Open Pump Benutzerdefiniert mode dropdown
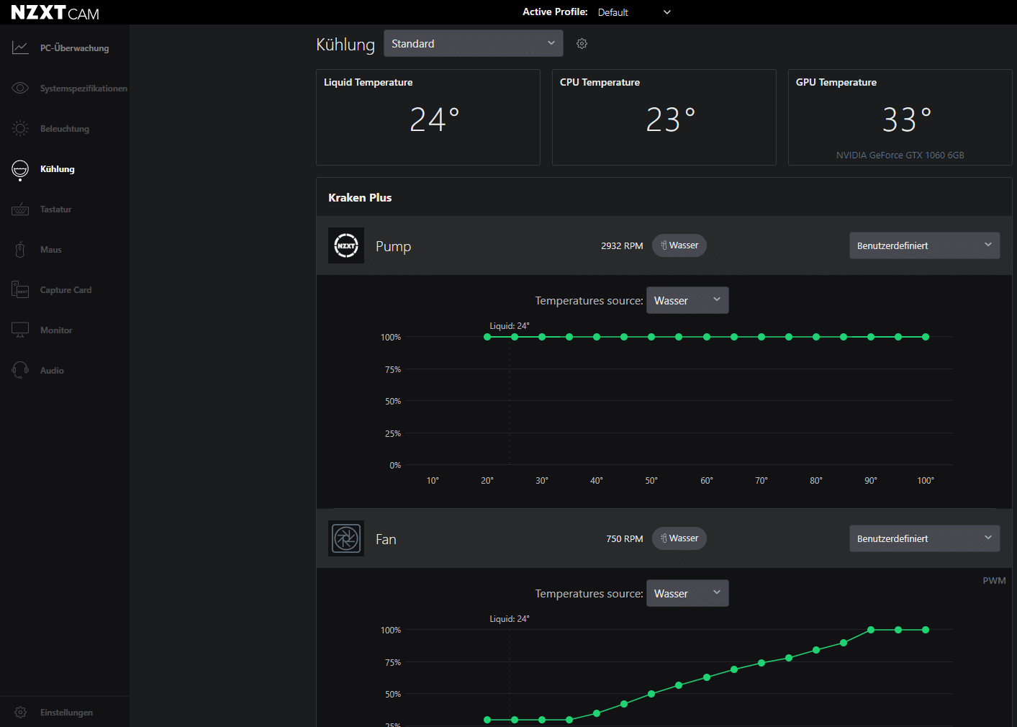The width and height of the screenshot is (1017, 727). click(924, 245)
